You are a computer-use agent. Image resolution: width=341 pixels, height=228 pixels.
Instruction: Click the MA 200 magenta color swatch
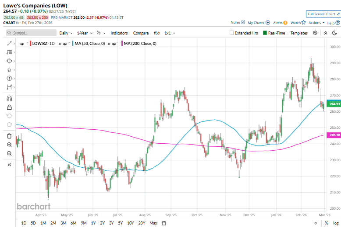click(x=122, y=44)
